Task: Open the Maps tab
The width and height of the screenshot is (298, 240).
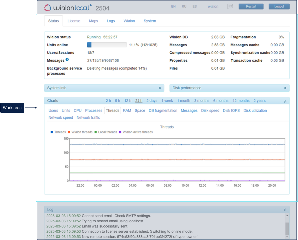Action: (94, 21)
